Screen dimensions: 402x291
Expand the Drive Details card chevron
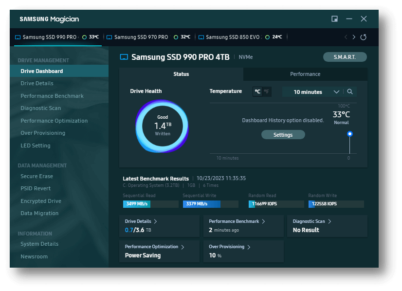coord(155,221)
